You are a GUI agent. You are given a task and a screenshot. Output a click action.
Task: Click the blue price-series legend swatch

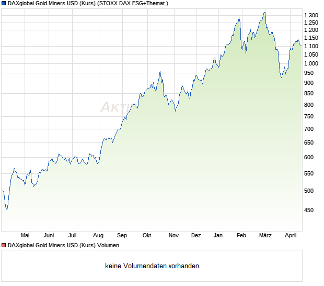click(4, 4)
